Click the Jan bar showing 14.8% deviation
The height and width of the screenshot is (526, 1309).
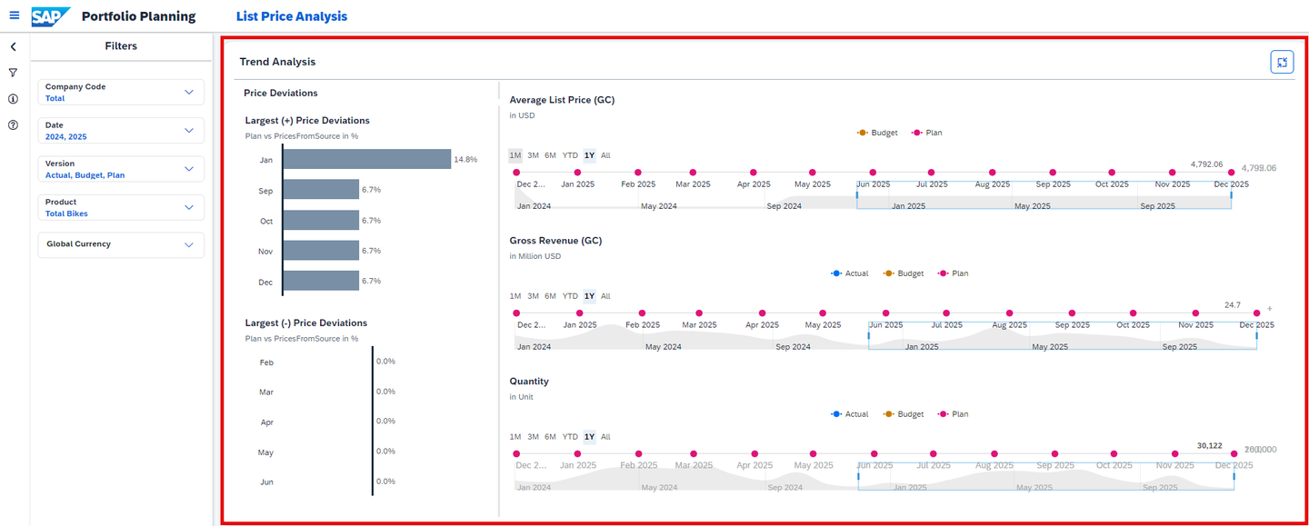tap(366, 159)
